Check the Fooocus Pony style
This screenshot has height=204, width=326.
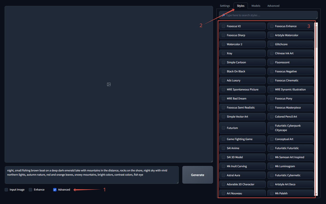point(272,98)
